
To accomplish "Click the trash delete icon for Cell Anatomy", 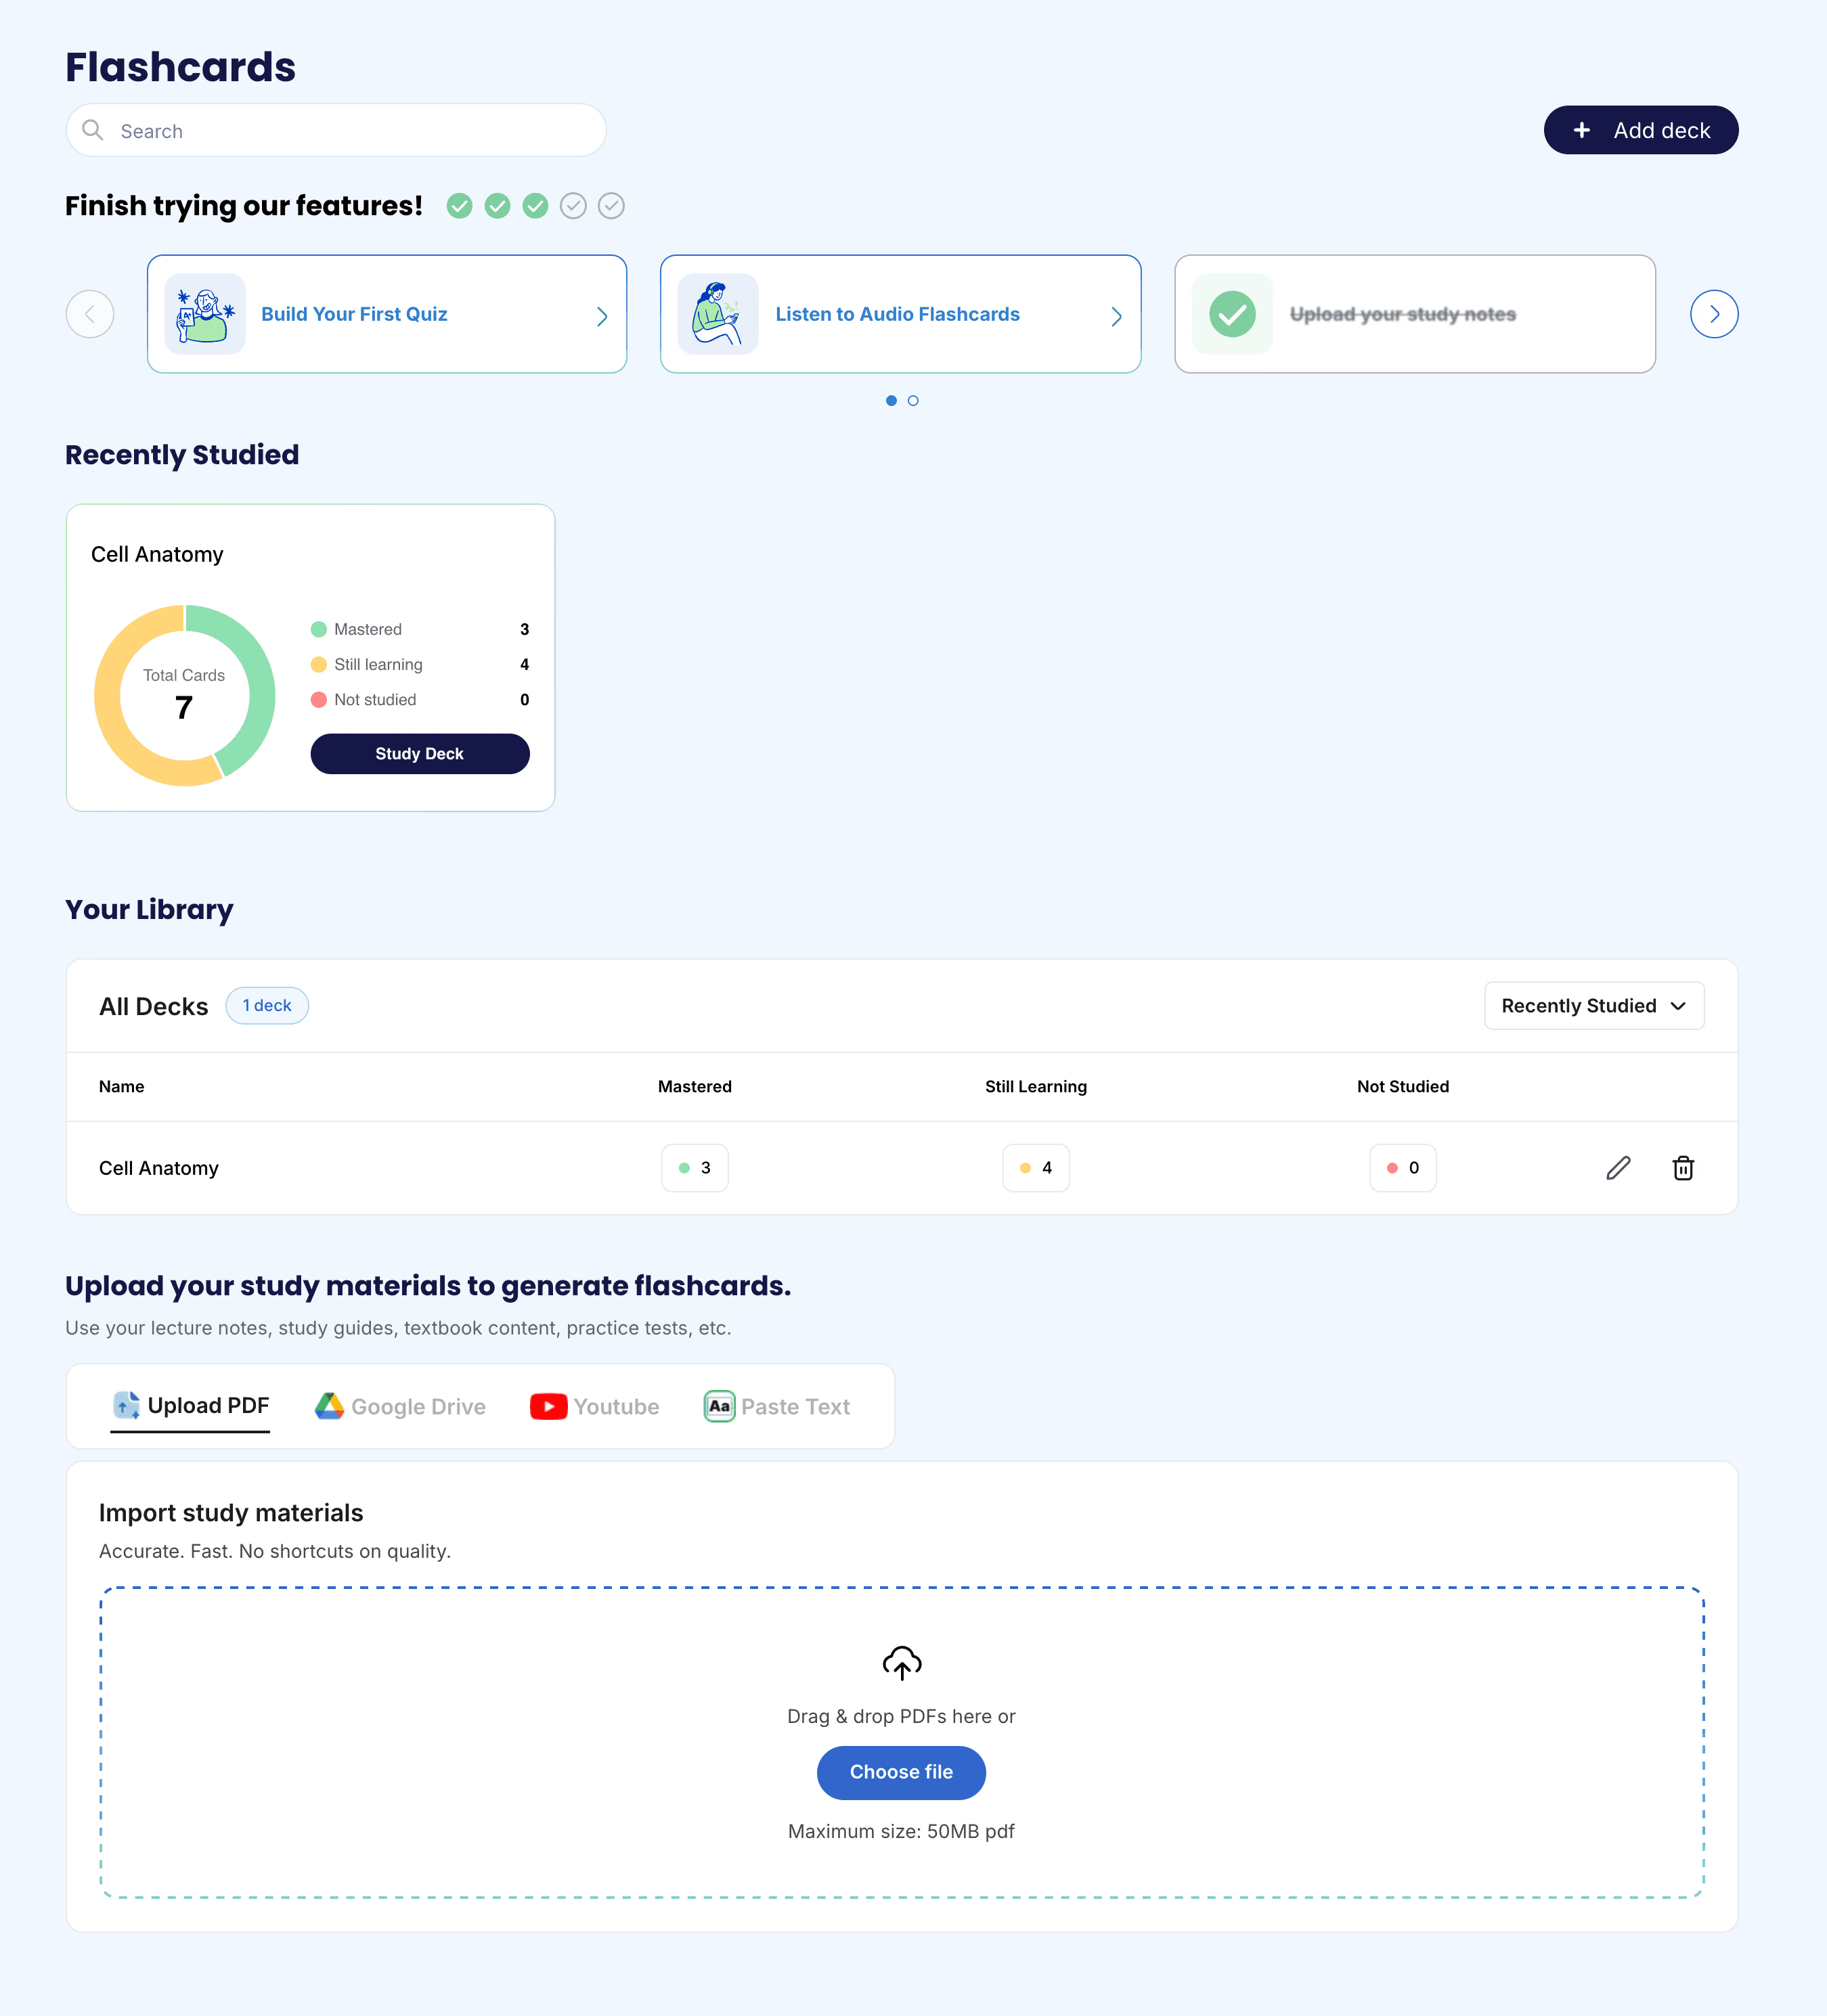I will [x=1683, y=1167].
